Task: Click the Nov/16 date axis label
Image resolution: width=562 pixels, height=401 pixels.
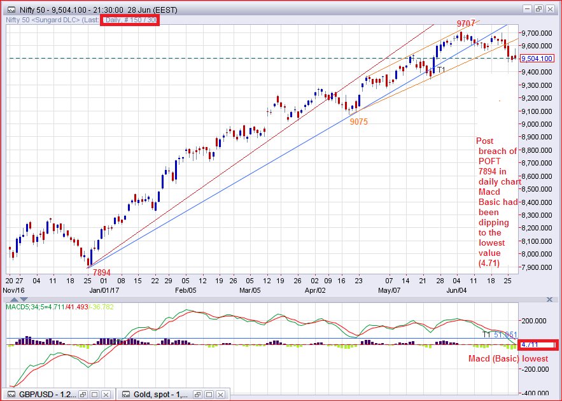Action: (13, 290)
